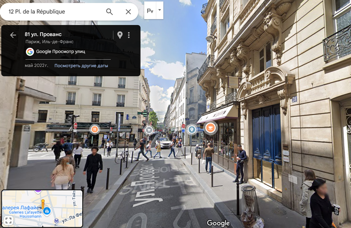Image resolution: width=351 pixels, height=228 pixels.
Task: Click the search magnifier icon
Action: (110, 12)
